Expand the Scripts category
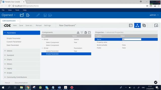 click(22, 73)
